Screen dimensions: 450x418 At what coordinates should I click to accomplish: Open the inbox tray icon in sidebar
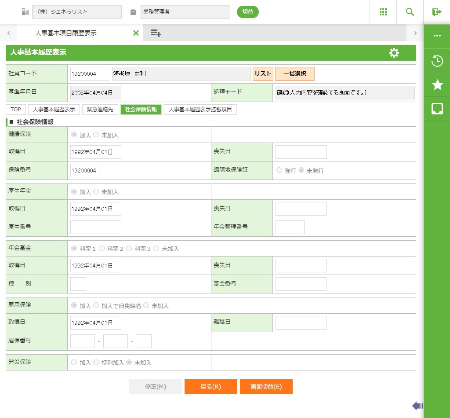(437, 109)
